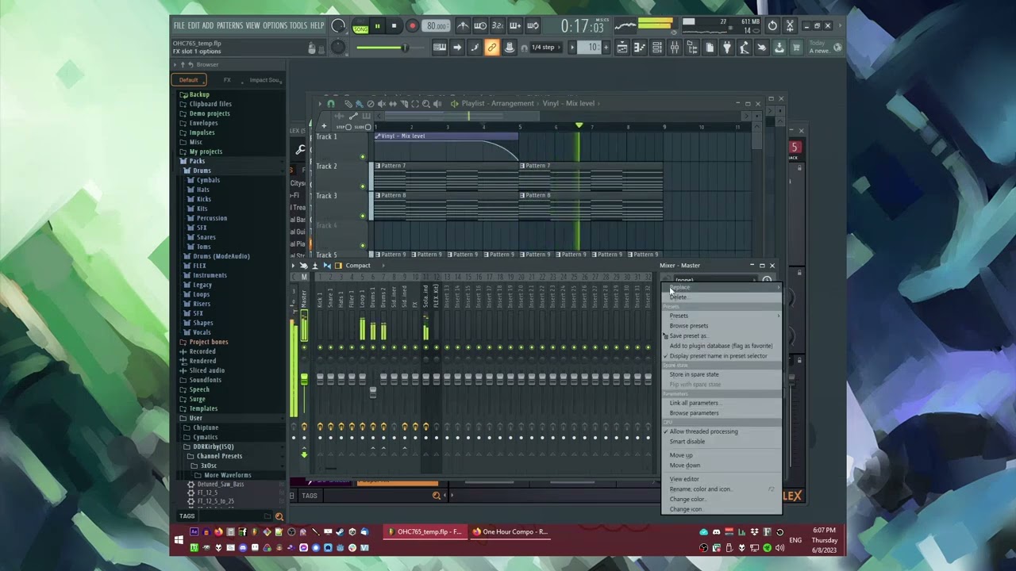Mute Track 2 via its green dot
Screen dimensions: 1016x571
[363, 186]
